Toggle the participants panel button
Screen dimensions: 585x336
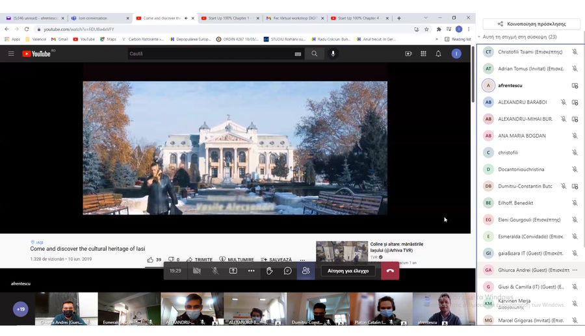(x=305, y=270)
